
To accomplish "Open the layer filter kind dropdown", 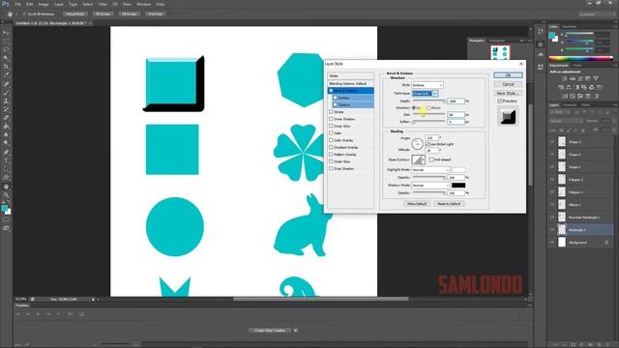I will point(559,112).
